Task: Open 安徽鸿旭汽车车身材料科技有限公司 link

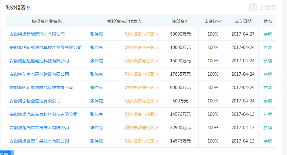Action: pos(43,114)
